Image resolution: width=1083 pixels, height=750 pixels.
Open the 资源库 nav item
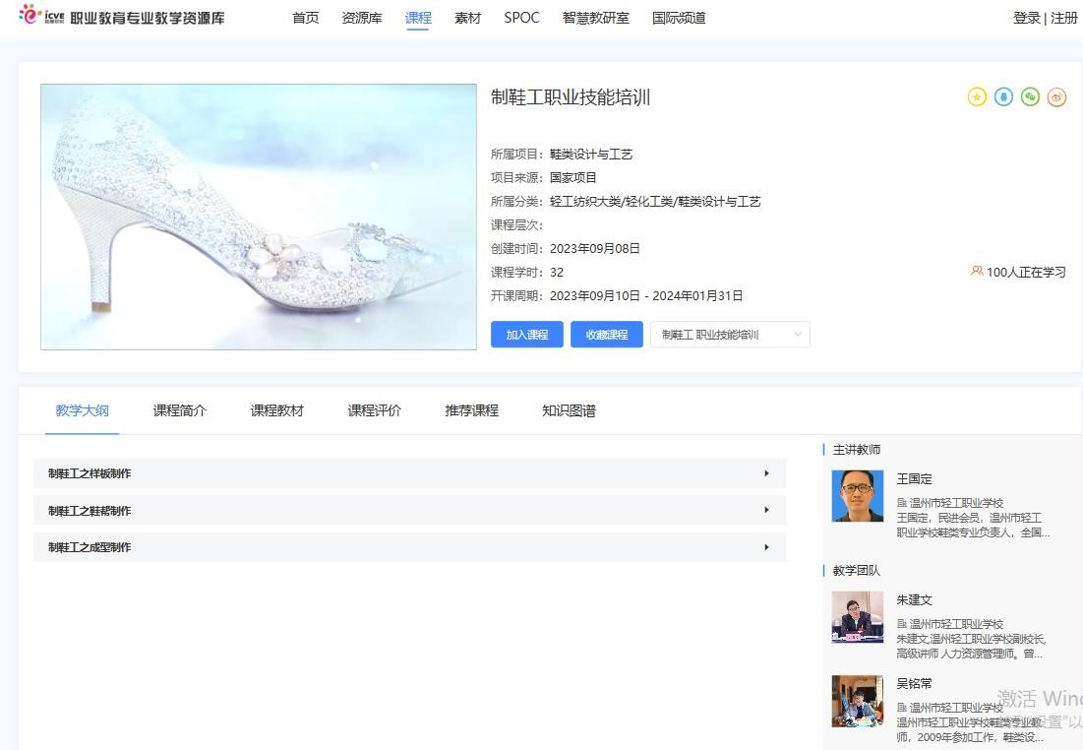point(362,18)
